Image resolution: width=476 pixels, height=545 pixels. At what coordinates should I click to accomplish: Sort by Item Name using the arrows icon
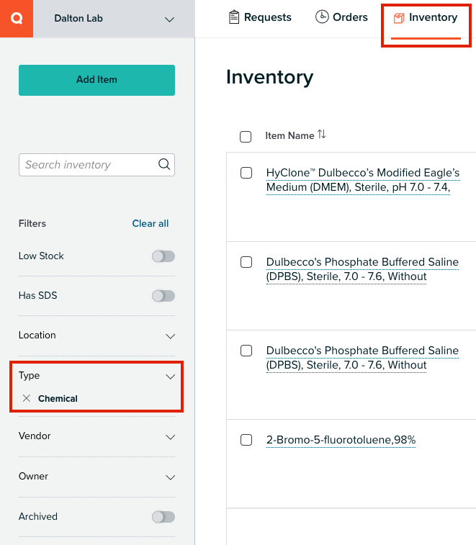click(x=322, y=134)
